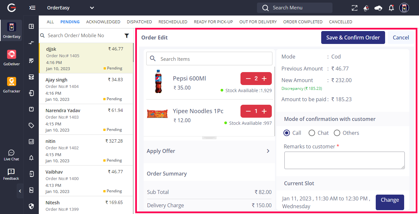Toggle the hamburger menu icon
Image resolution: width=419 pixels, height=214 pixels.
point(32,8)
